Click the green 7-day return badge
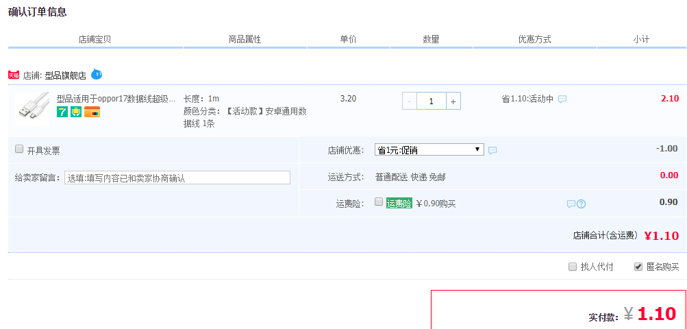 click(62, 112)
